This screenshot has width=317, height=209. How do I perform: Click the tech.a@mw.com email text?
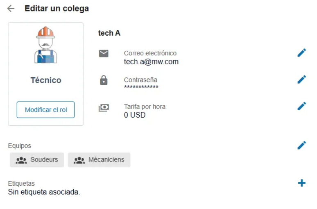pyautogui.click(x=151, y=62)
